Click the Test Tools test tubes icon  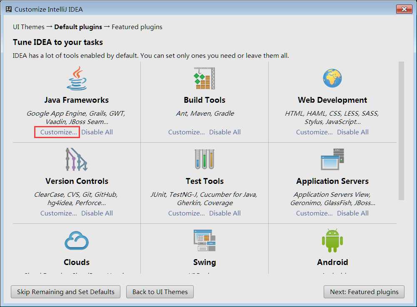204,159
